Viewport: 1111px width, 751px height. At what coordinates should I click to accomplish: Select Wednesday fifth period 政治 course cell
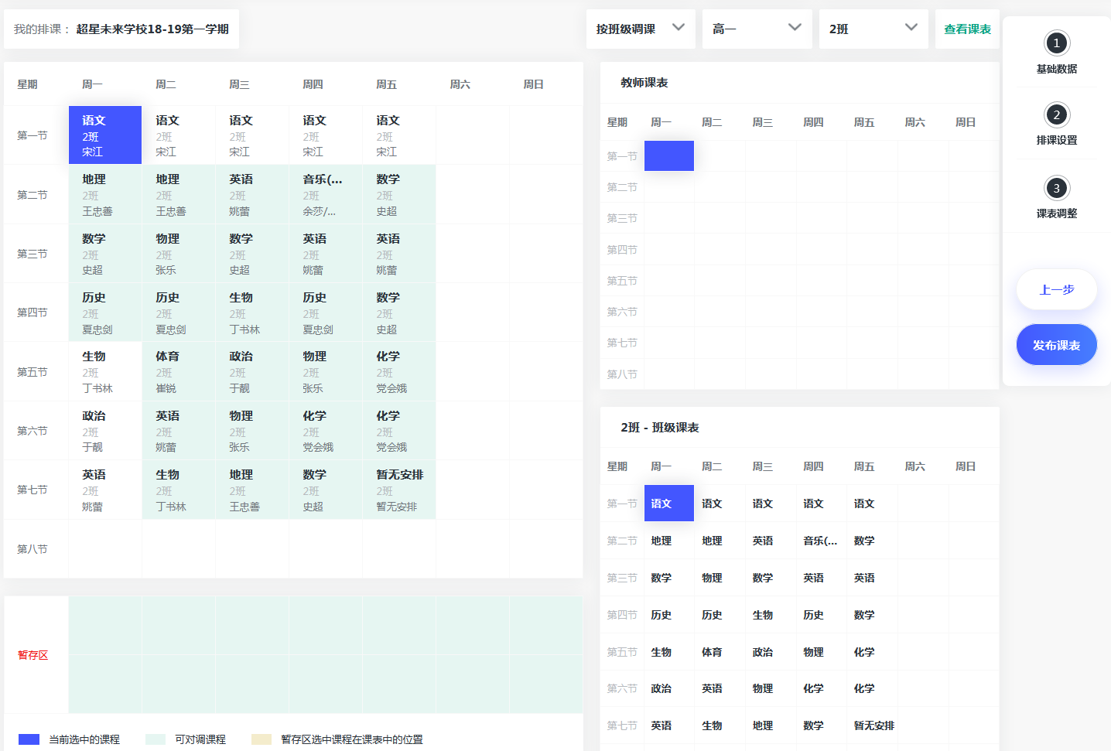pyautogui.click(x=252, y=371)
